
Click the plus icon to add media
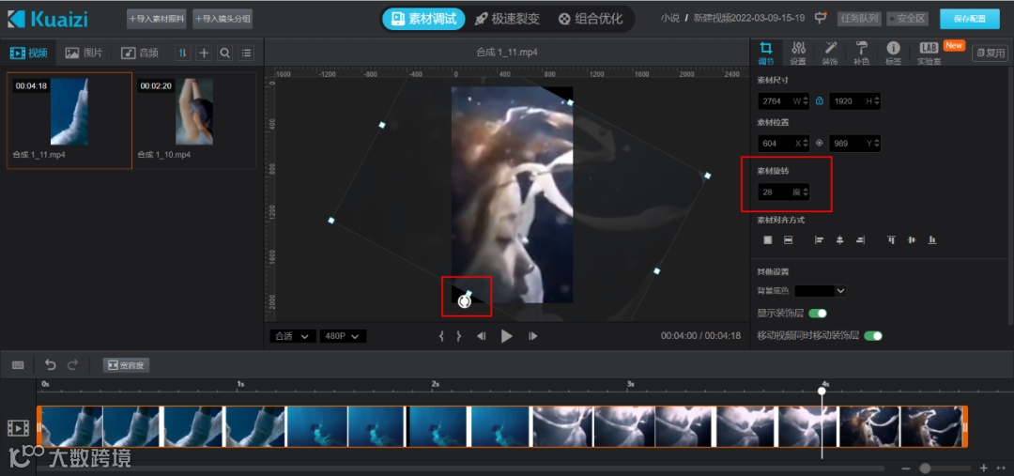click(x=204, y=53)
